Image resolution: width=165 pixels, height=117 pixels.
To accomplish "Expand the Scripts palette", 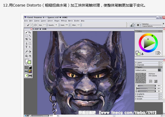I will pyautogui.click(x=136, y=99).
